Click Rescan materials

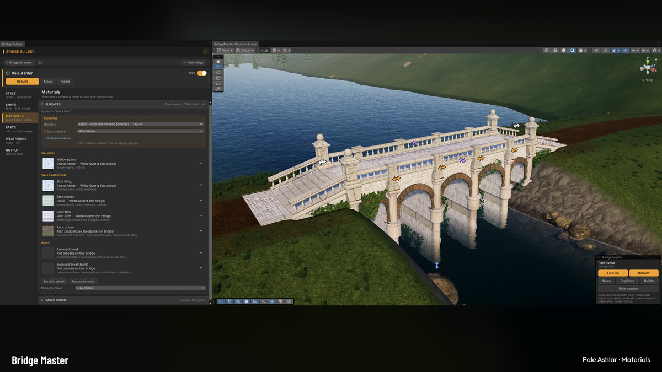coord(82,281)
